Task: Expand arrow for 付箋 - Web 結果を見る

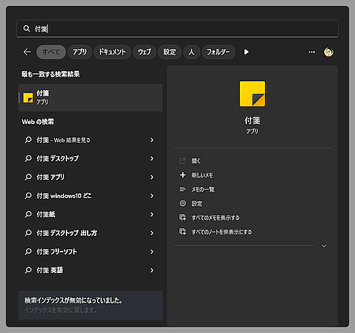Action: 151,140
